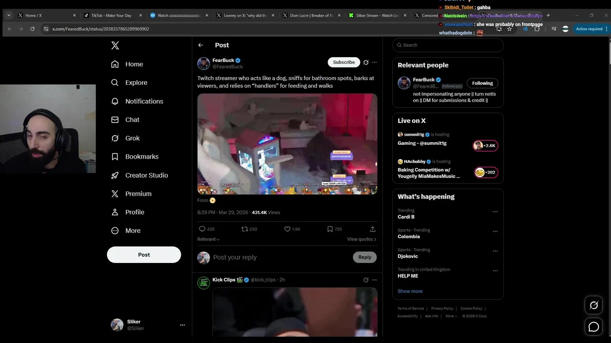Click the X logo in sidebar

115,45
